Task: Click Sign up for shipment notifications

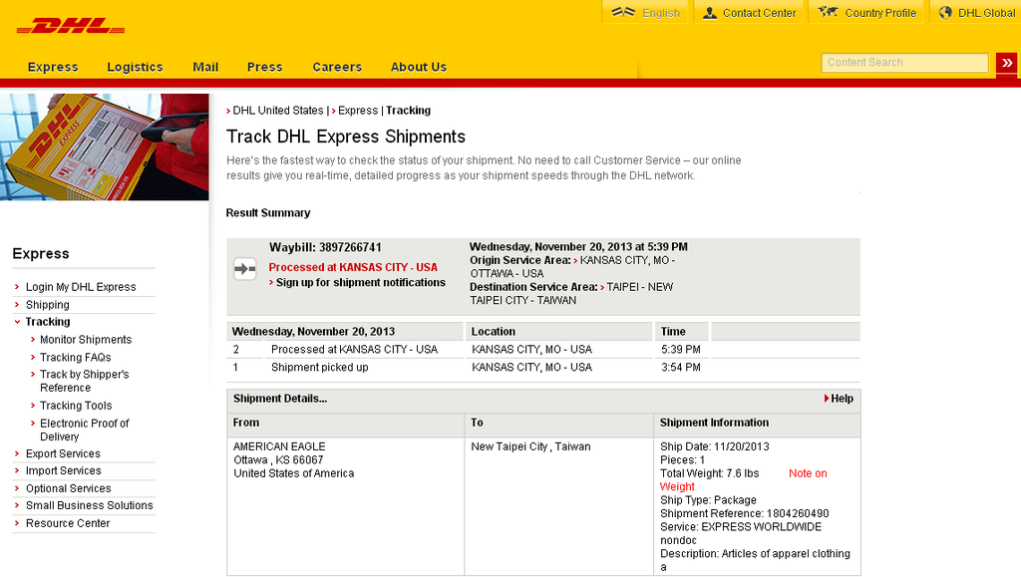Action: coord(361,282)
